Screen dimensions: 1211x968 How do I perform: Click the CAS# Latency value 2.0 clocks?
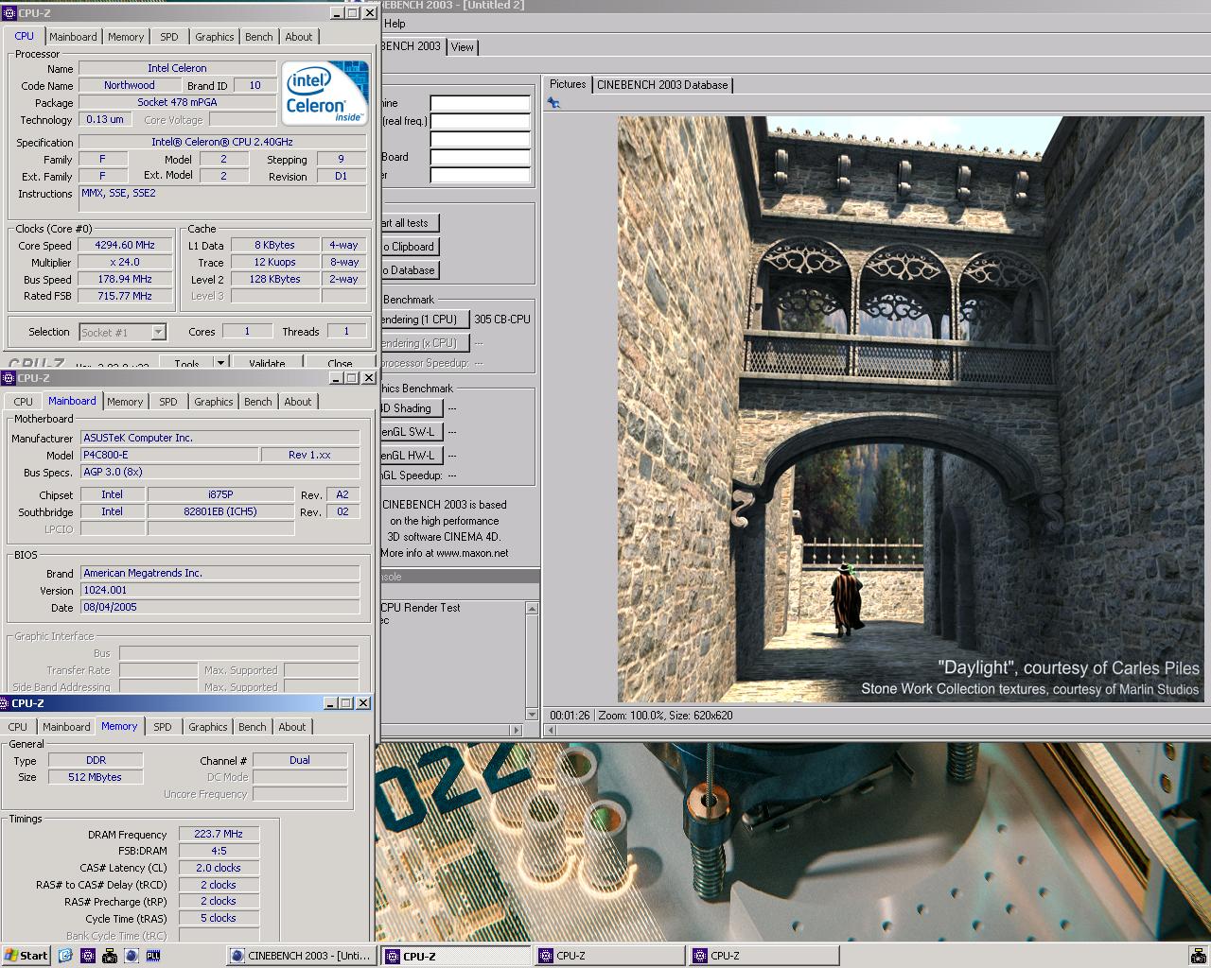[x=219, y=868]
